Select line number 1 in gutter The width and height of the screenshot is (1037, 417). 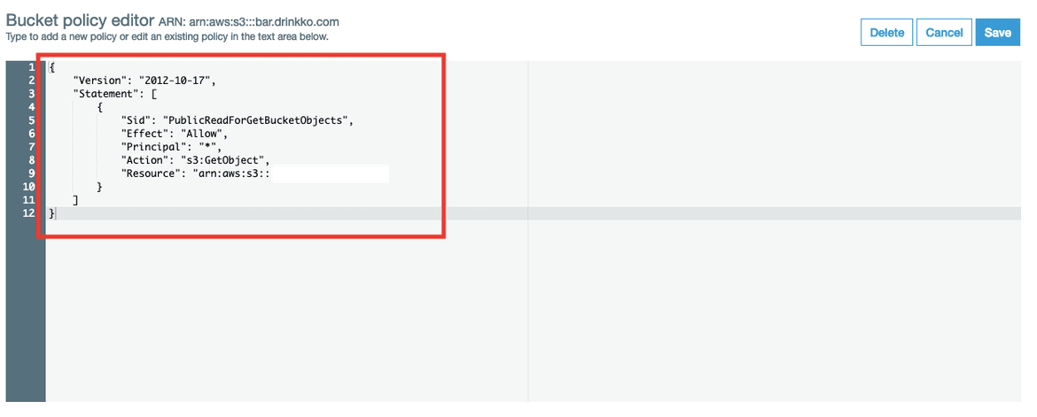pyautogui.click(x=33, y=66)
